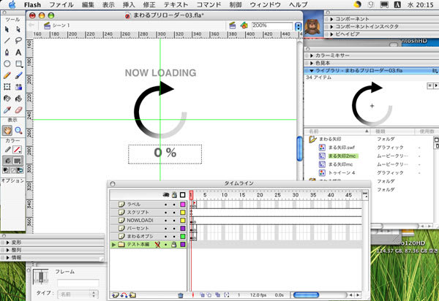This screenshot has width=439, height=301.
Task: Open the Apple menu
Action: coord(12,4)
